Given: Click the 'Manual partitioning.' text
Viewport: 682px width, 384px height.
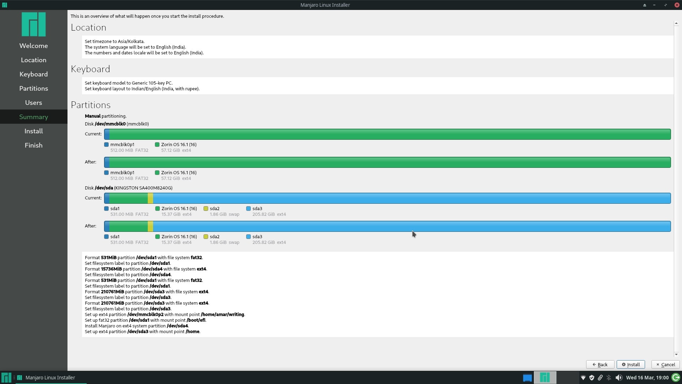Looking at the screenshot, I should pos(105,116).
